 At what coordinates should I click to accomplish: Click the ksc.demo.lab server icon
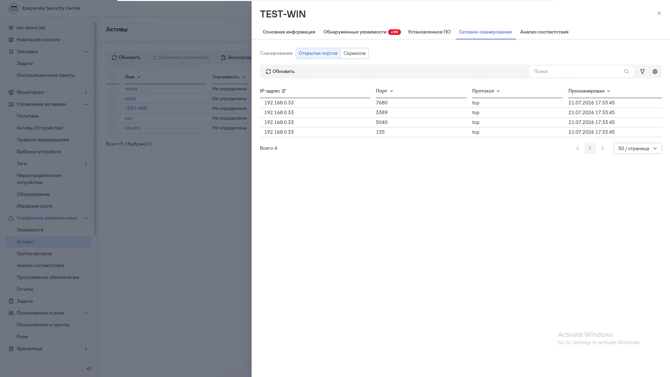click(11, 28)
